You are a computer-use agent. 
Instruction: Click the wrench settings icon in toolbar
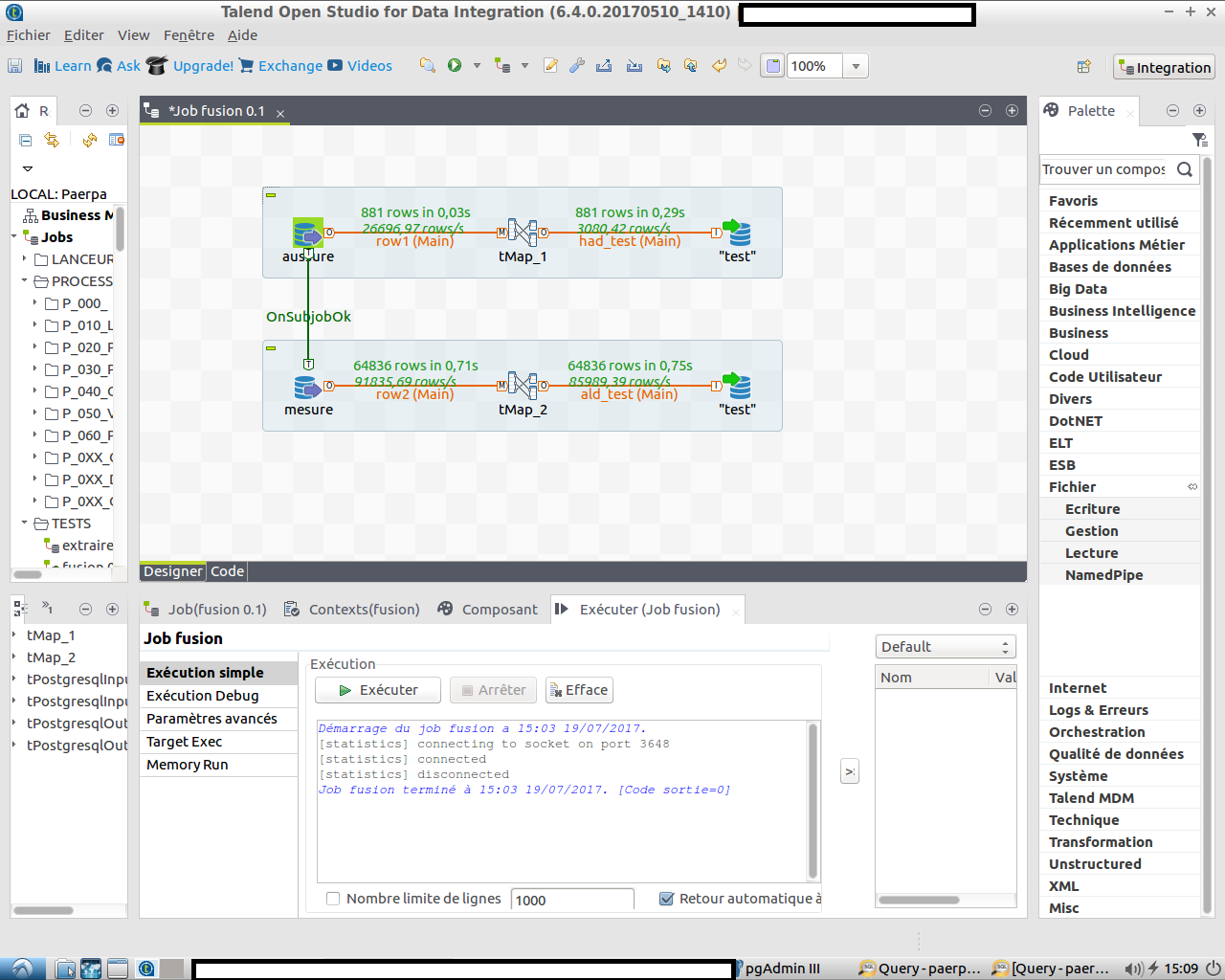[x=576, y=66]
